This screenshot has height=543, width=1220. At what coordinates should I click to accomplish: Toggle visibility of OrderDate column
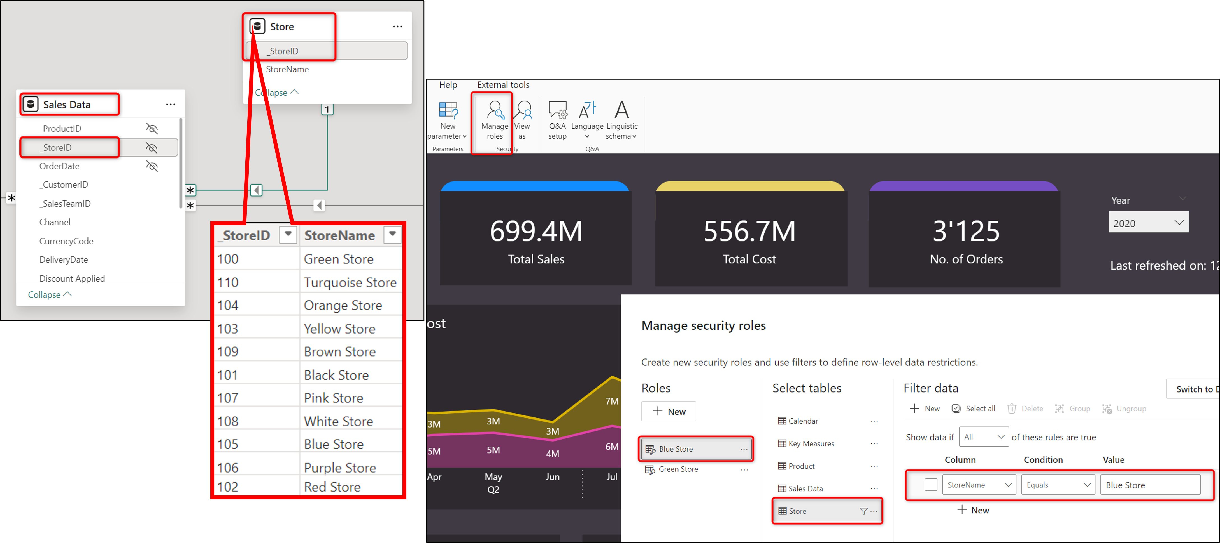(152, 166)
